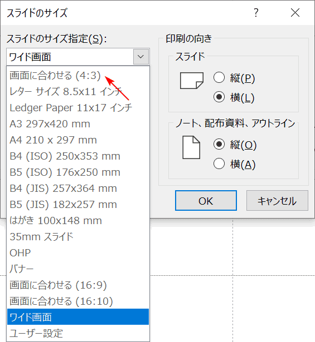Choose B5 (ISO) 176x250 mm option
315x342 pixels.
point(78,172)
